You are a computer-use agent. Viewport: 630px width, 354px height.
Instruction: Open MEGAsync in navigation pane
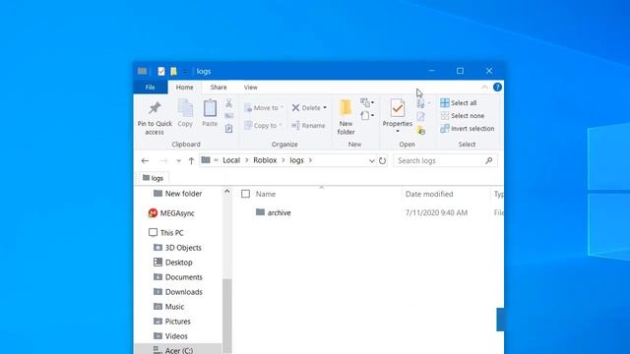pyautogui.click(x=171, y=213)
